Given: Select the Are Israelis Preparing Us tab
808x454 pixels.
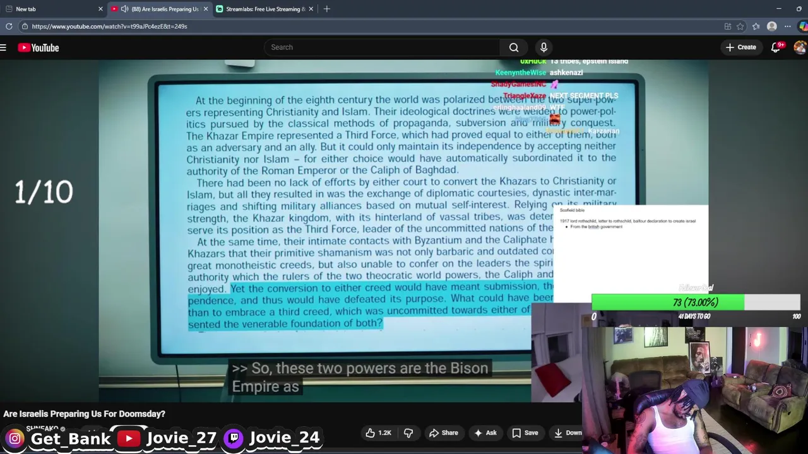Looking at the screenshot, I should click(160, 9).
